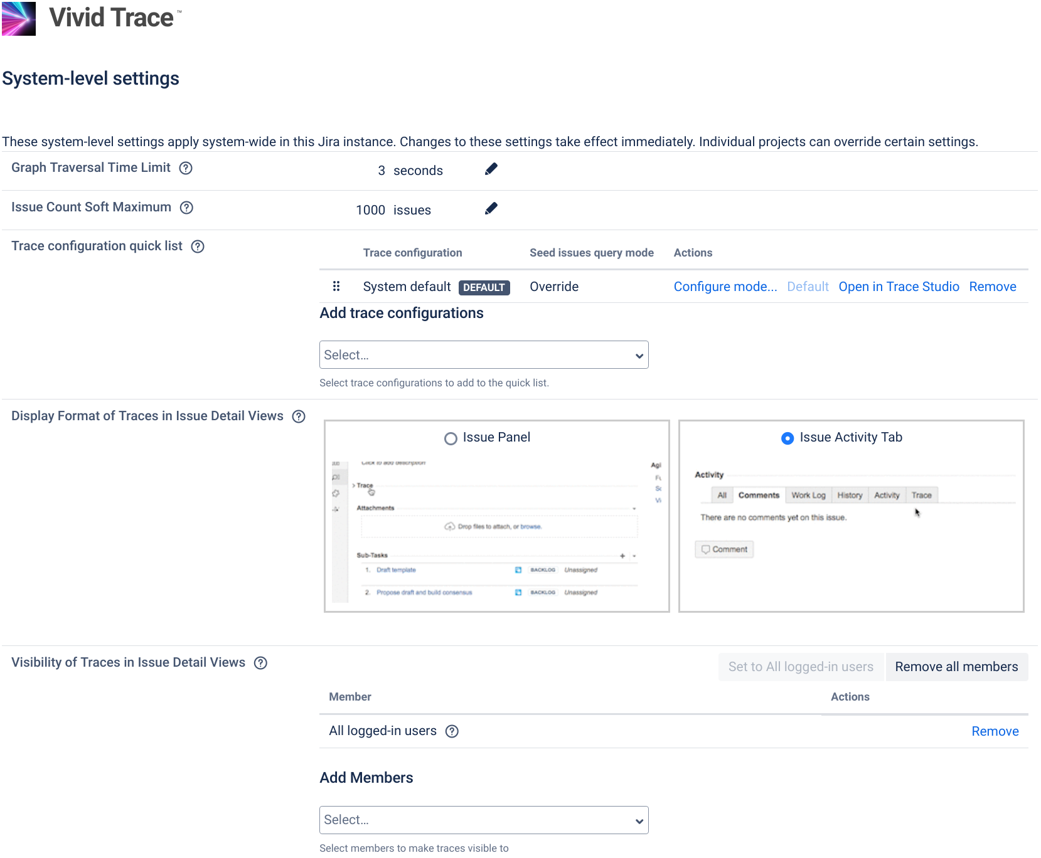
Task: Click the Override seed issues mode cell
Action: tap(554, 287)
